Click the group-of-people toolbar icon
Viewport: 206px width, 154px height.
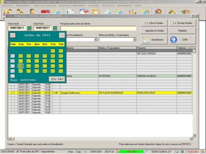click(8, 11)
